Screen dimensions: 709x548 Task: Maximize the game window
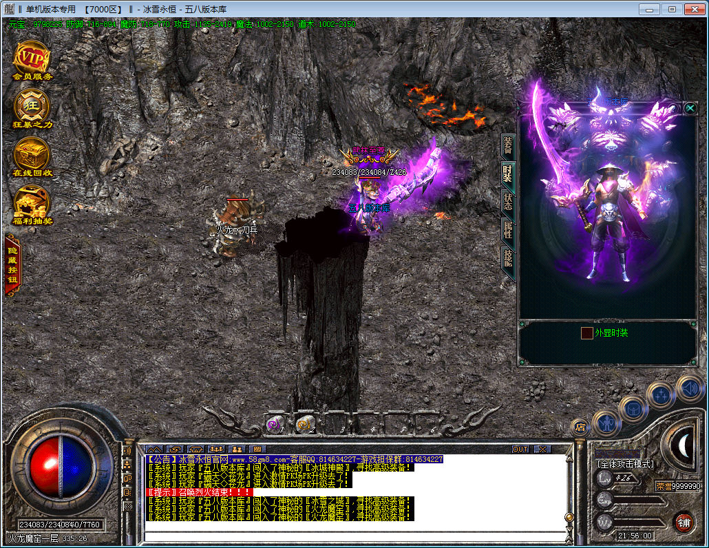coord(672,10)
